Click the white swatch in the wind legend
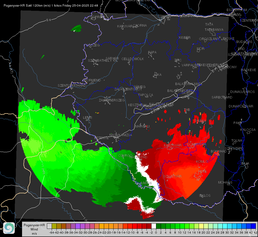The height and width of the screenshot is (237, 258). [x=154, y=226]
